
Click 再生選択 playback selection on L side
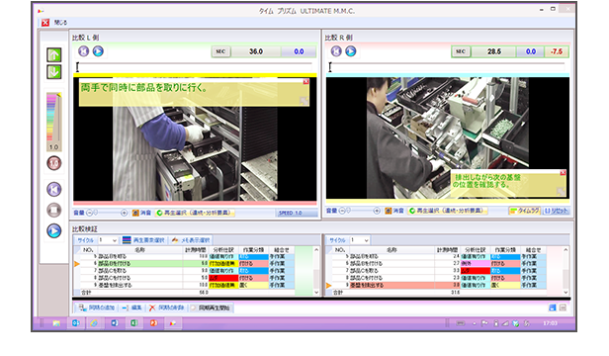194,213
